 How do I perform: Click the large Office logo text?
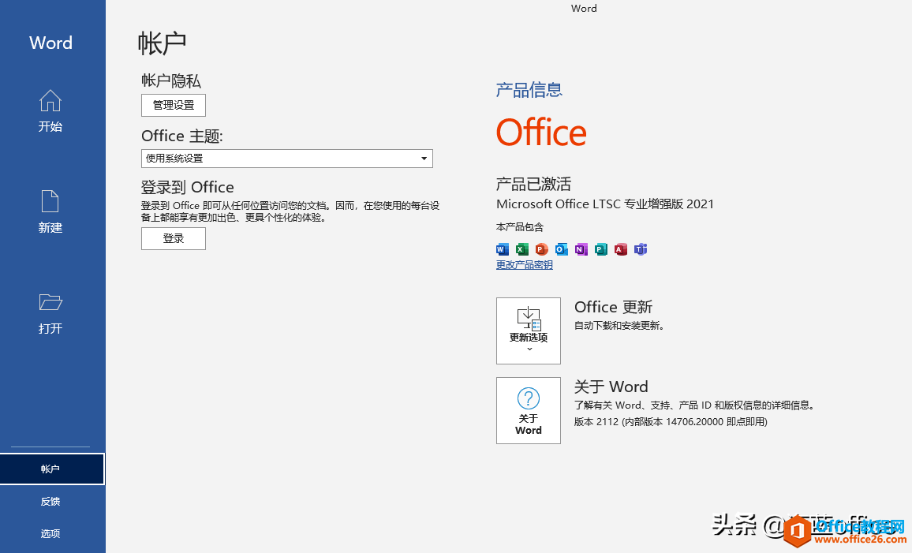(x=541, y=132)
